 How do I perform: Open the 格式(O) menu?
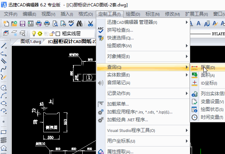[86, 14]
